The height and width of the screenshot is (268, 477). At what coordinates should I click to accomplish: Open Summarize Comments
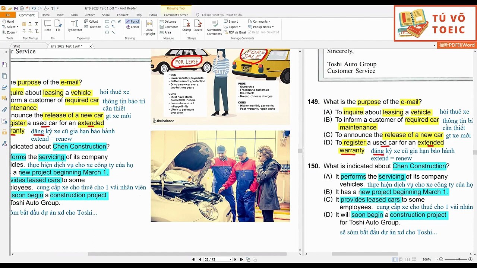214,28
